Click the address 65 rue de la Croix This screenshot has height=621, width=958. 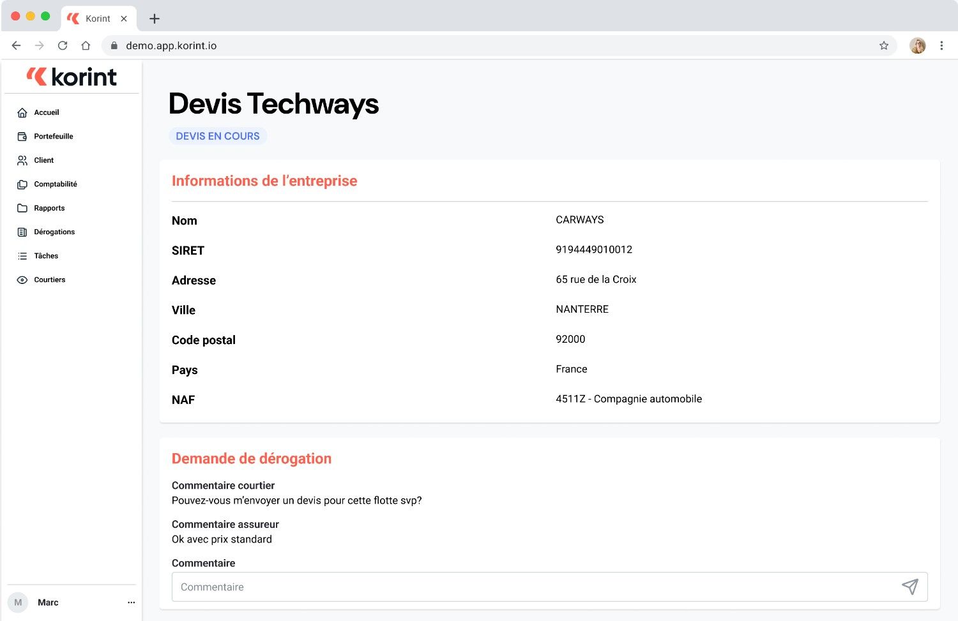(x=596, y=280)
